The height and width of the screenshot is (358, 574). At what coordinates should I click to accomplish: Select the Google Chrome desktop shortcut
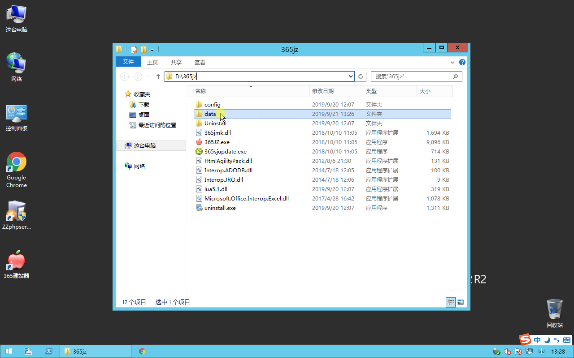point(17,170)
